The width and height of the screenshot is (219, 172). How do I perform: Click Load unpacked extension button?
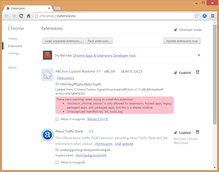pyautogui.click(x=63, y=41)
